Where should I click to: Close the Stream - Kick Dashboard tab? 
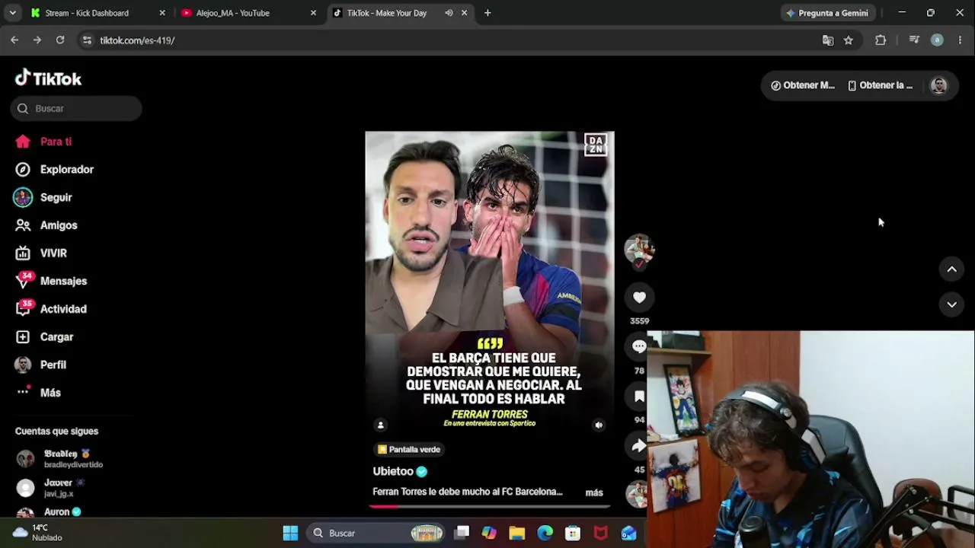(x=162, y=13)
